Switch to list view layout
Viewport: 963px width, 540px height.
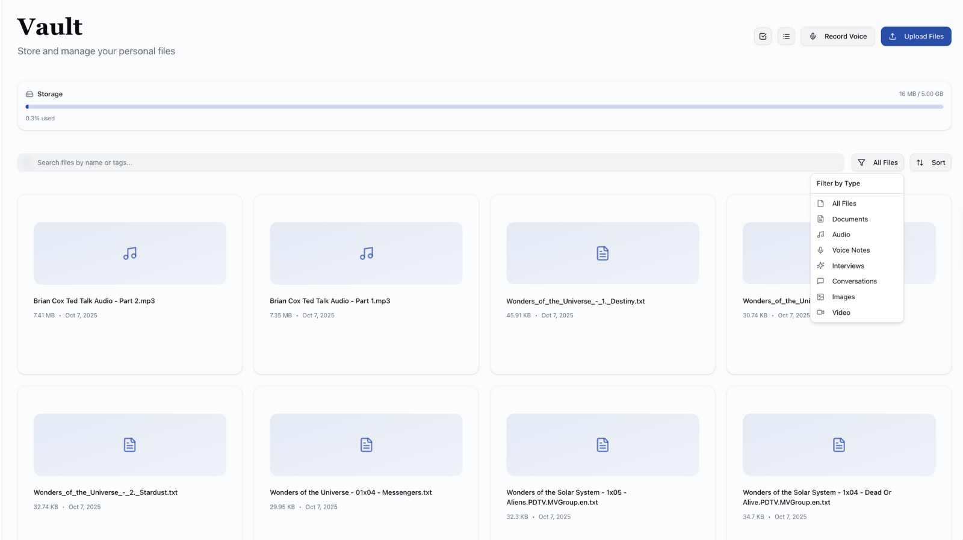point(786,37)
